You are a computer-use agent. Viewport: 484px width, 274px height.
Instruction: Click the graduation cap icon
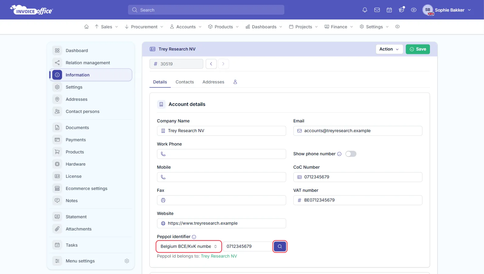tap(402, 10)
